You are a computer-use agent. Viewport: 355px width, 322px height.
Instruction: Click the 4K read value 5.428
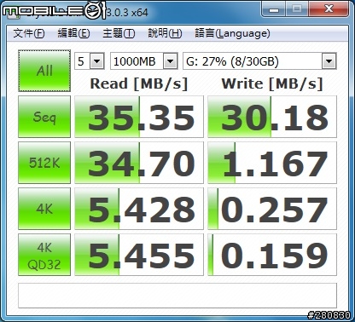point(139,209)
